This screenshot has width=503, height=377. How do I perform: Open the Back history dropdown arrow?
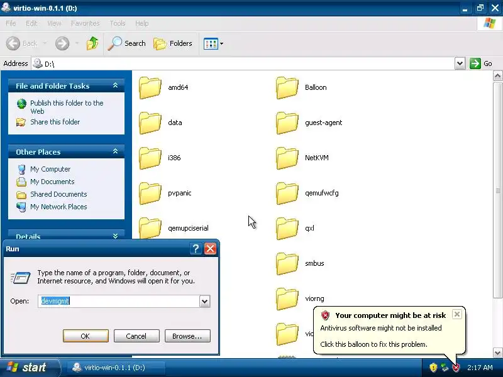pos(45,43)
